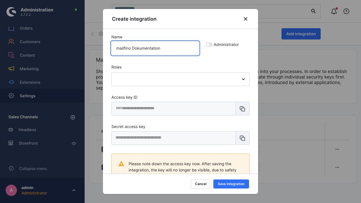Click the Orders icon in sidebar
Screen dimensions: 361x203
pos(11,28)
